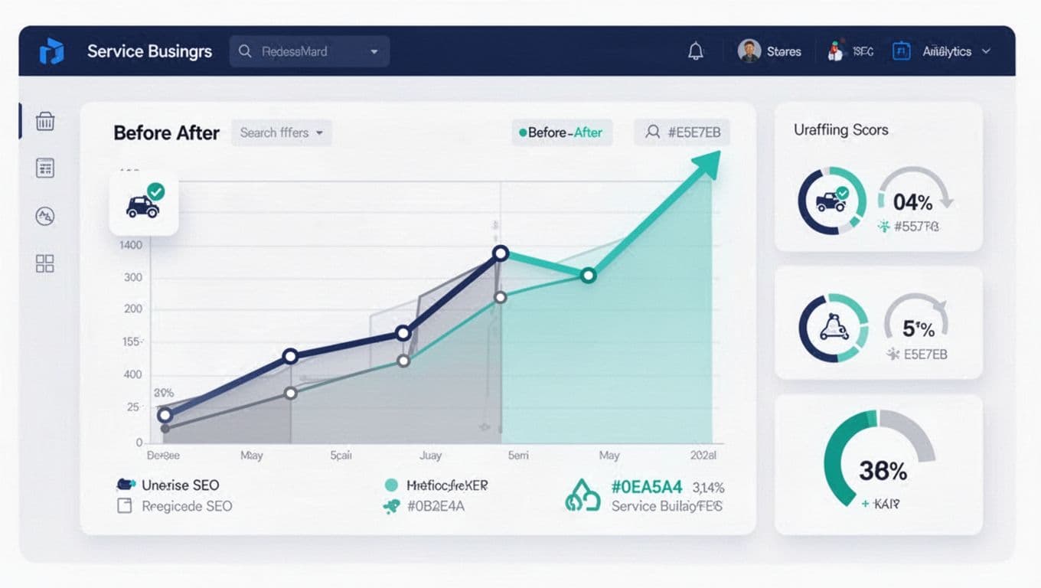
Task: Click the Service Business logo icon top left
Action: tap(51, 51)
